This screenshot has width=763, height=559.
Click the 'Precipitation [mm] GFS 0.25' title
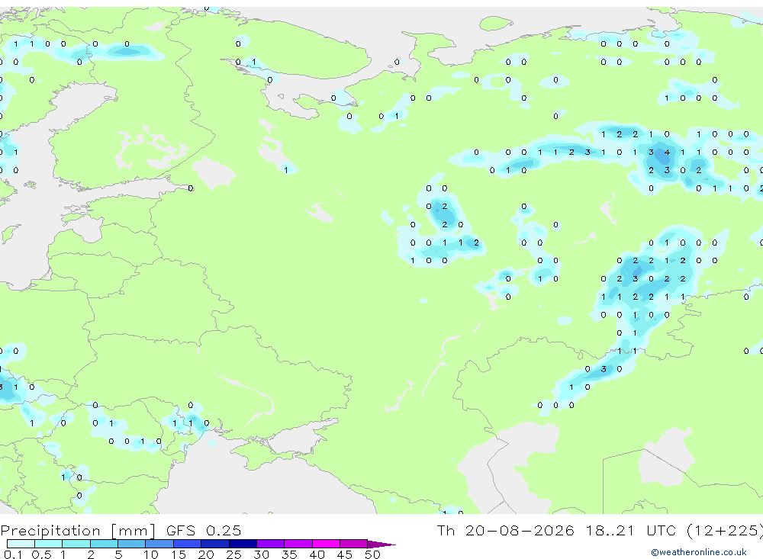121,530
